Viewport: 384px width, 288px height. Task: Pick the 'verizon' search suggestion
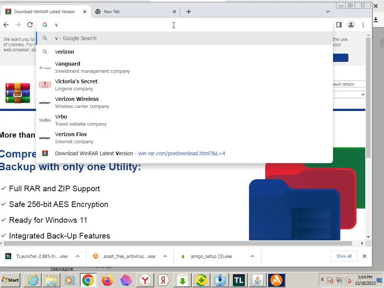pos(184,52)
